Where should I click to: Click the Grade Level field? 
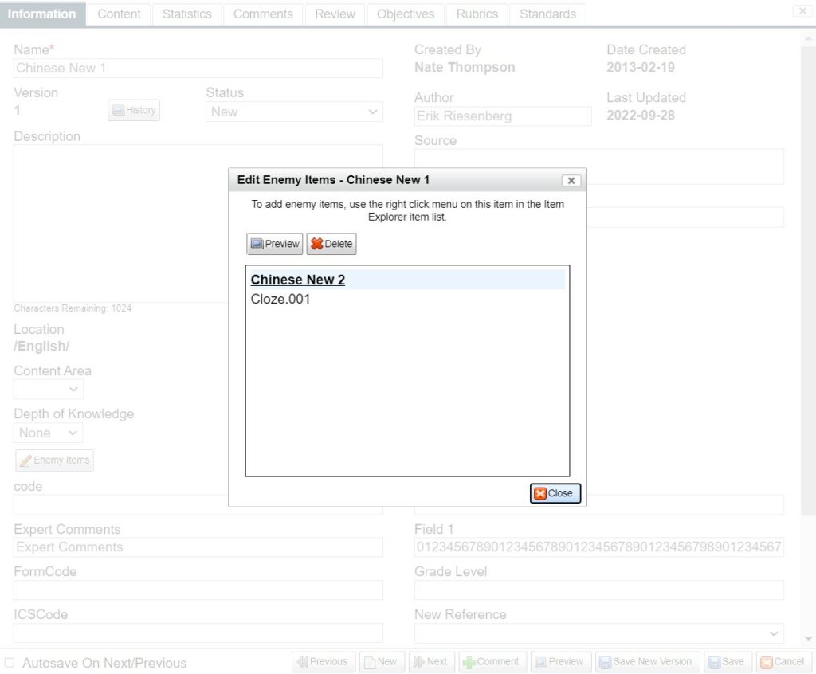[x=599, y=590]
